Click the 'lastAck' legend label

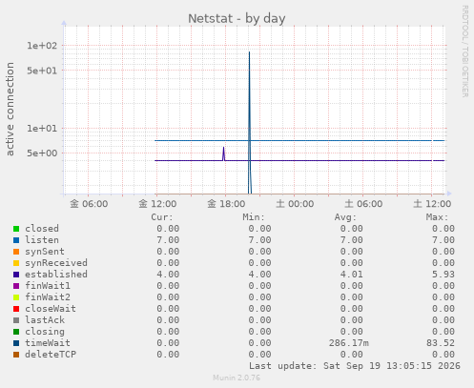pyautogui.click(x=45, y=320)
